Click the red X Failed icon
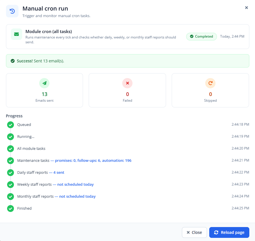The width and height of the screenshot is (255, 241). [x=127, y=83]
